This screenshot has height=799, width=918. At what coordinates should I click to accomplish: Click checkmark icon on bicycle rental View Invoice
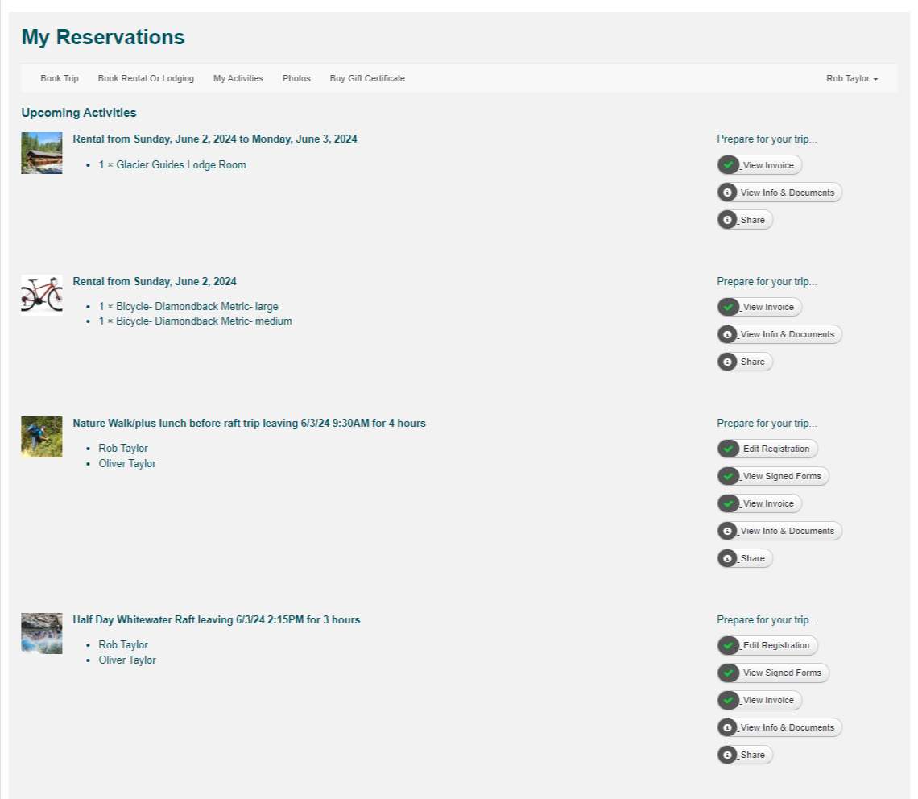point(728,307)
